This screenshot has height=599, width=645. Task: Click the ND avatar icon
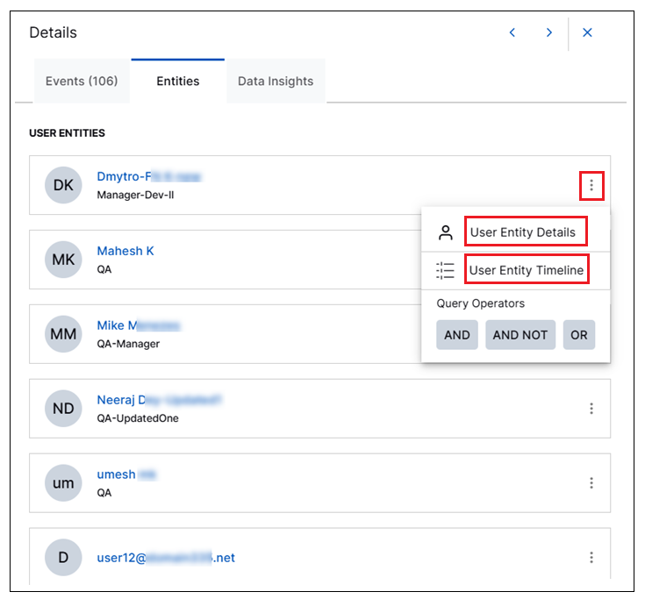63,409
